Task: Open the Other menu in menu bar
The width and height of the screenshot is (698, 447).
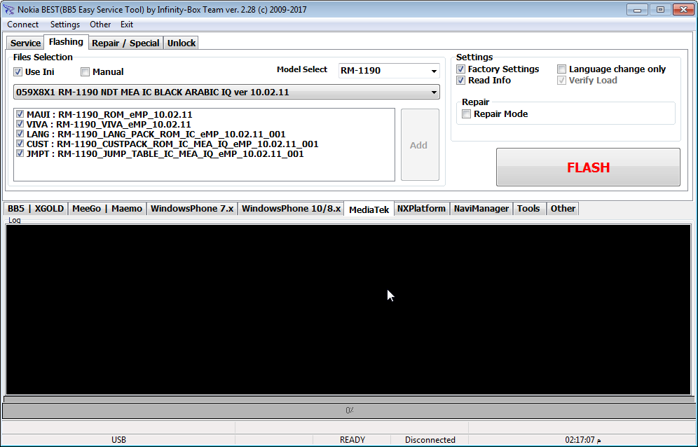Action: click(100, 25)
